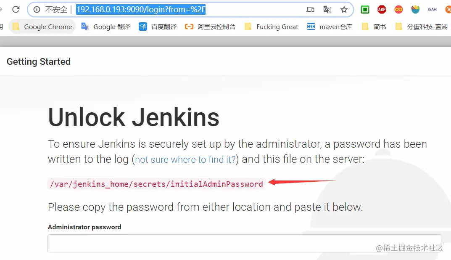Click the Getting Started header text
This screenshot has height=260, width=451.
pos(39,61)
